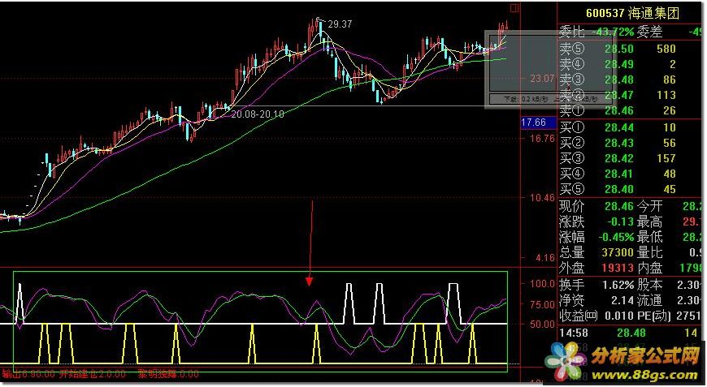The image size is (707, 387).
Task: Click buy level 买⑤ price 28.40
Action: 619,189
